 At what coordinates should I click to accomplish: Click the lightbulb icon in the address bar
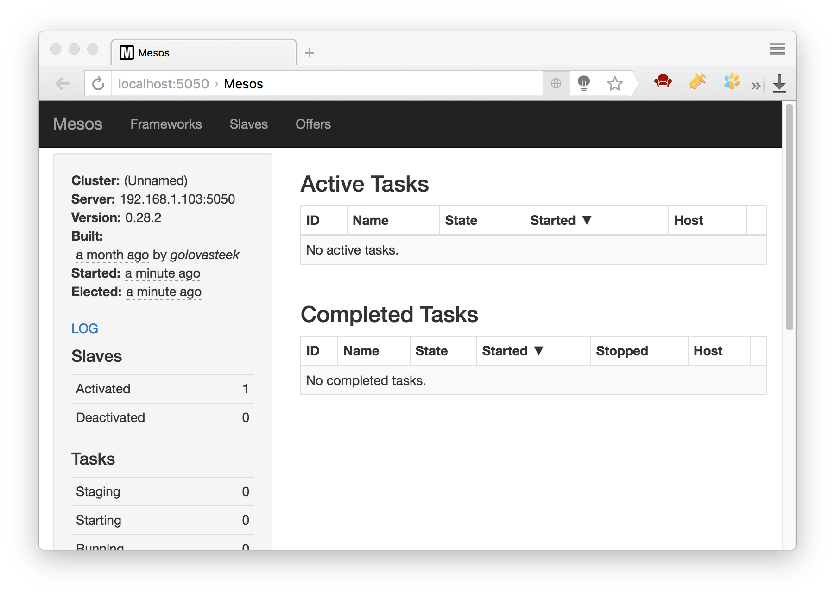pyautogui.click(x=584, y=84)
